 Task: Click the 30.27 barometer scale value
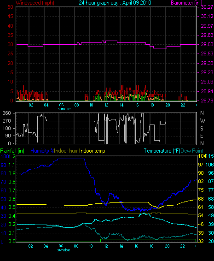point(207,7)
